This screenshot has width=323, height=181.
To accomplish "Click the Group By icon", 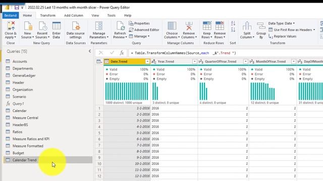I will click(261, 26).
